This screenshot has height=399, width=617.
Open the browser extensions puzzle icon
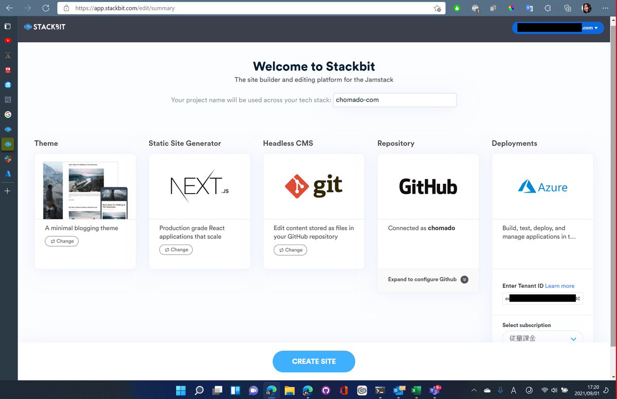[548, 8]
